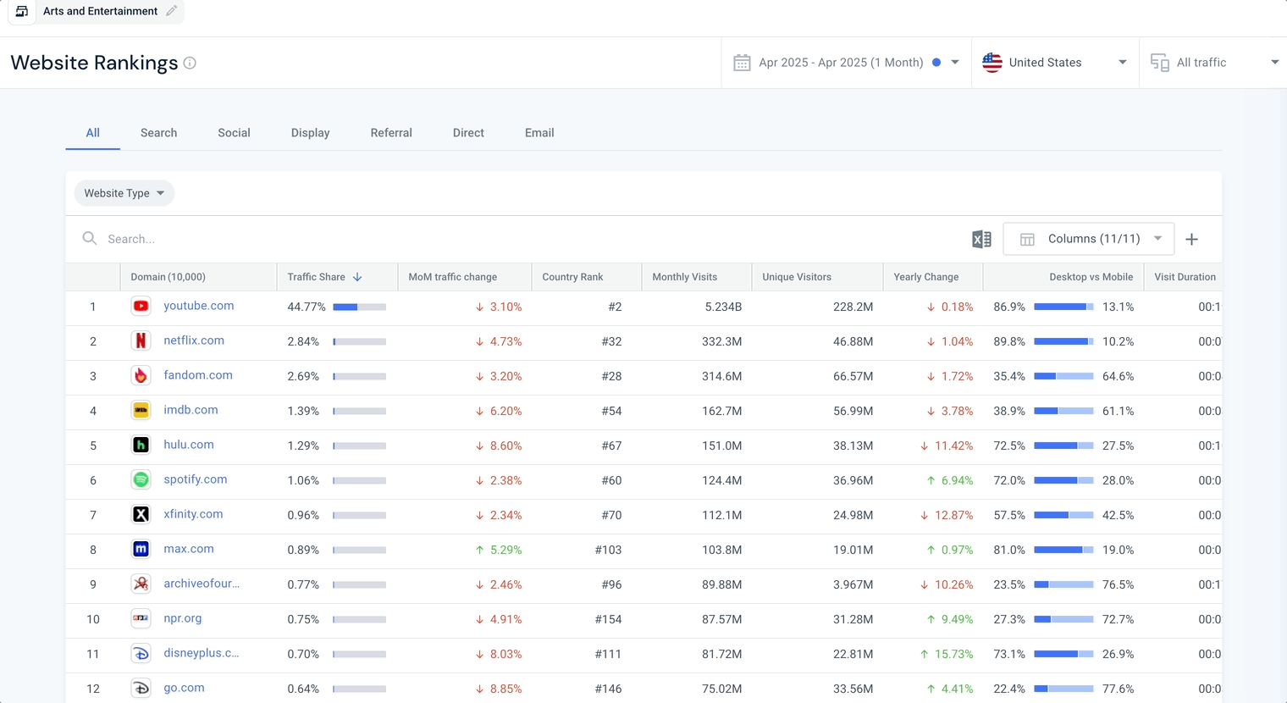This screenshot has width=1287, height=703.
Task: Click the Netflix favicon
Action: point(141,340)
